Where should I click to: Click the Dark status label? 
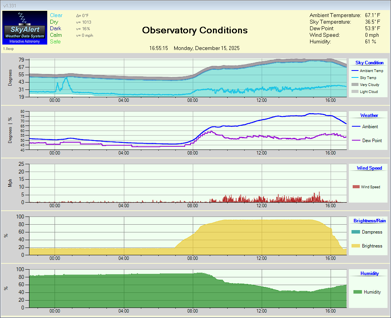[55, 29]
